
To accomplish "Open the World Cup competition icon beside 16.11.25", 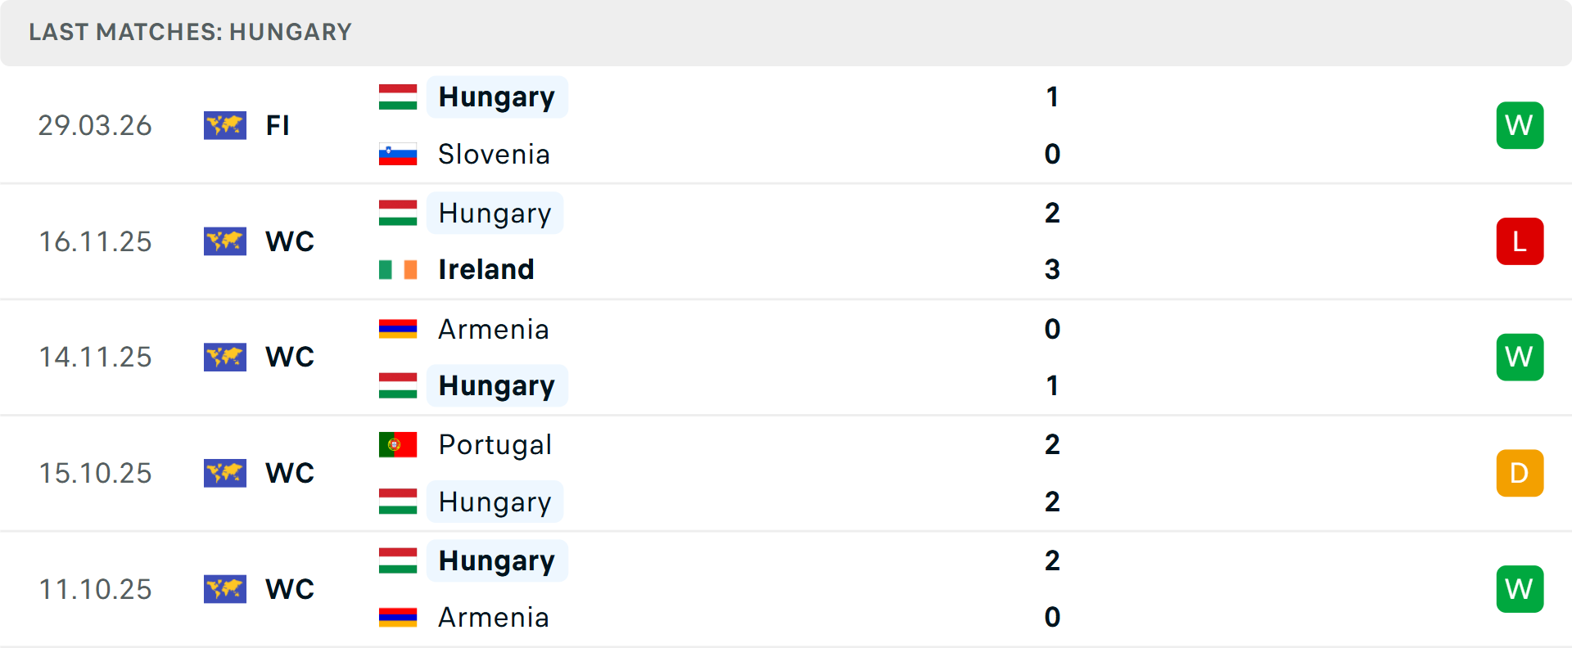I will coord(225,241).
